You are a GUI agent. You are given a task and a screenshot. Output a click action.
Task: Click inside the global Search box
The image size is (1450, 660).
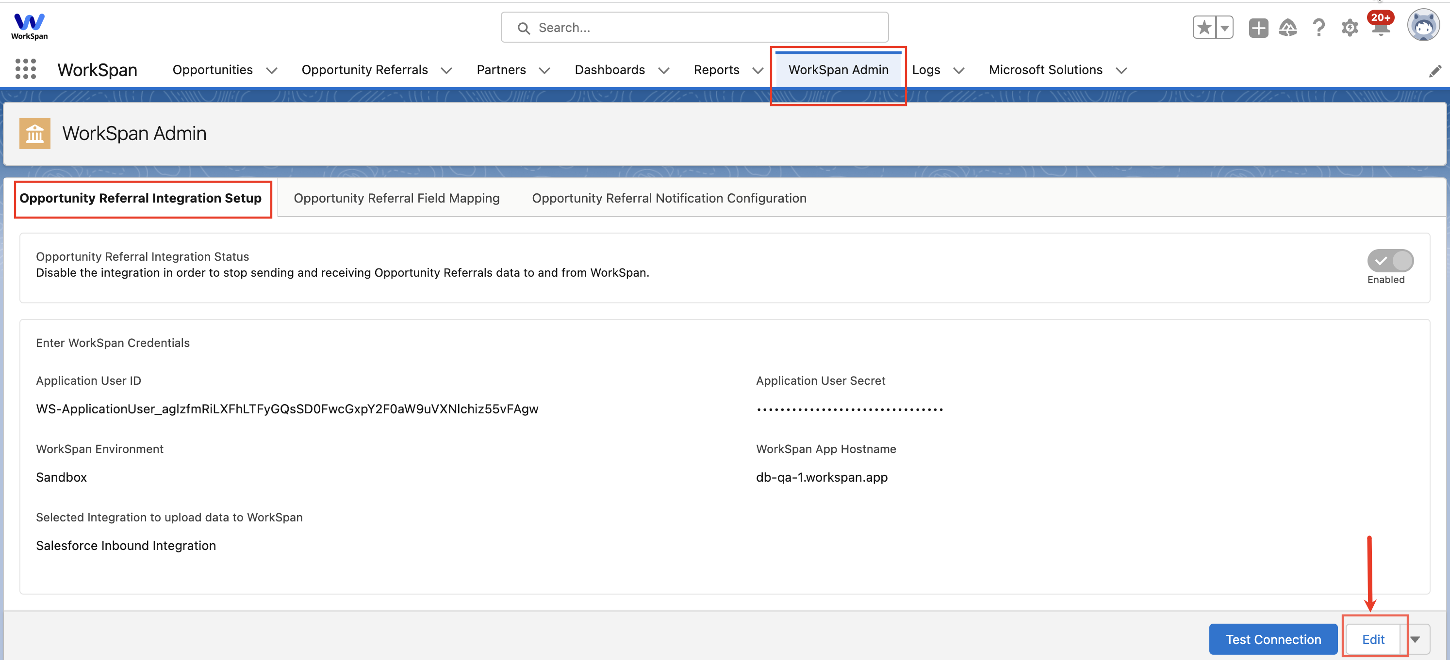[x=694, y=28]
